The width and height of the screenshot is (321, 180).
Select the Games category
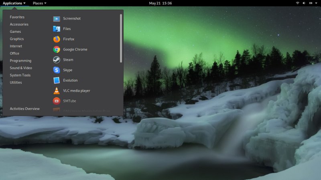tap(15, 32)
